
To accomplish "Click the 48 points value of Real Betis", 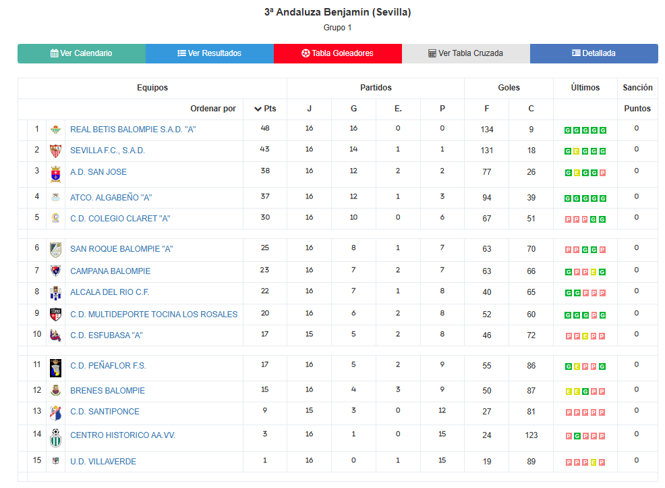I will pyautogui.click(x=265, y=128).
